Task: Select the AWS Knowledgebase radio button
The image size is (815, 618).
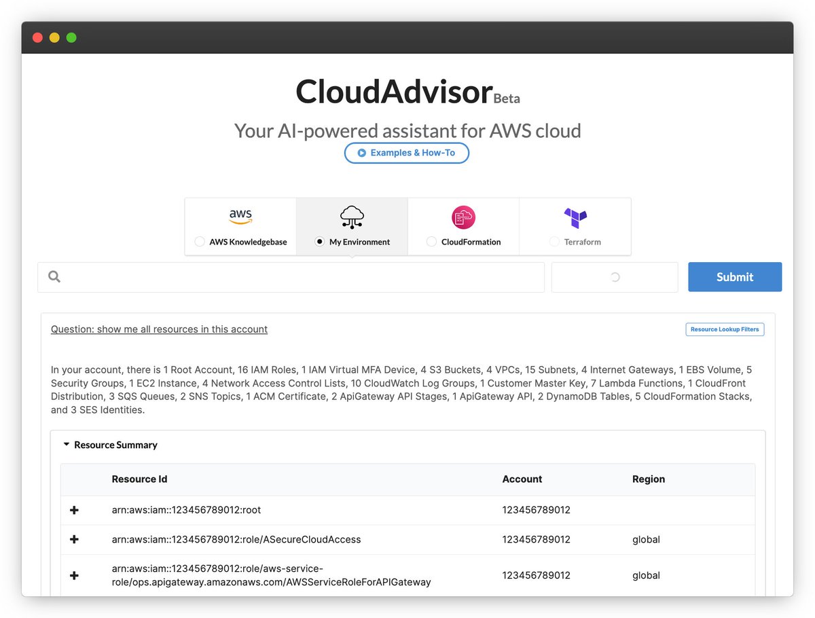Action: [200, 241]
